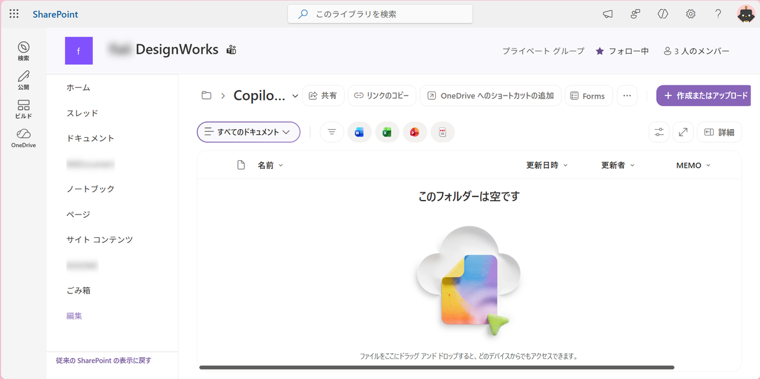Click the プライベート グループ label

pyautogui.click(x=543, y=51)
